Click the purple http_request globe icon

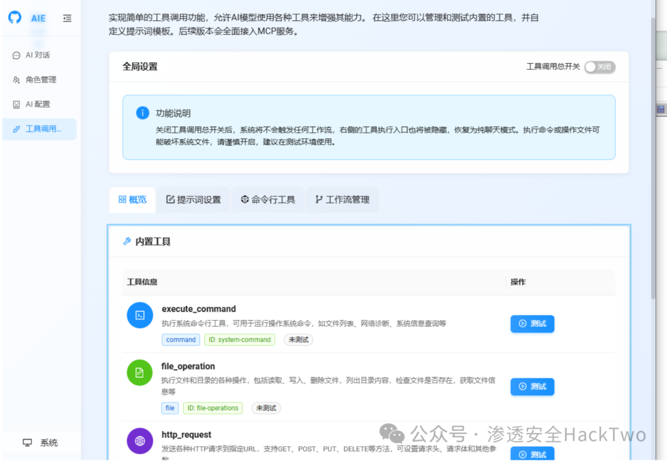[x=139, y=441]
